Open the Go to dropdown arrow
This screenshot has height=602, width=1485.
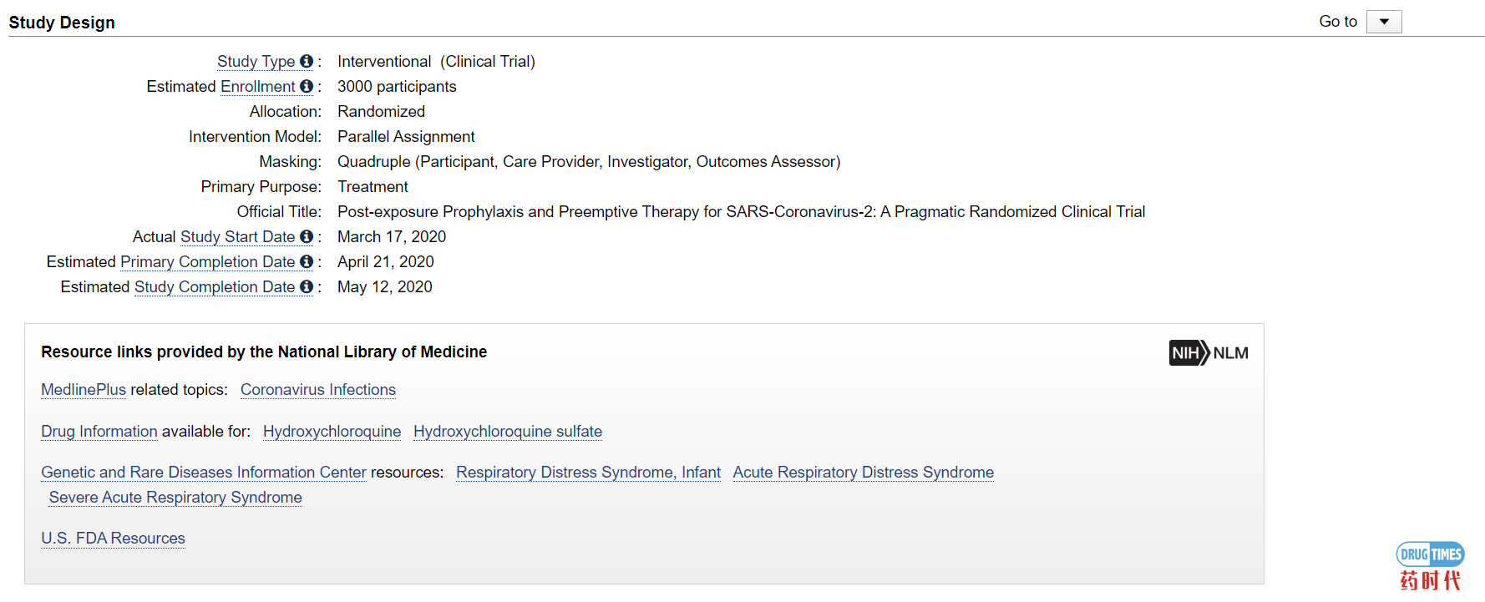(1384, 22)
